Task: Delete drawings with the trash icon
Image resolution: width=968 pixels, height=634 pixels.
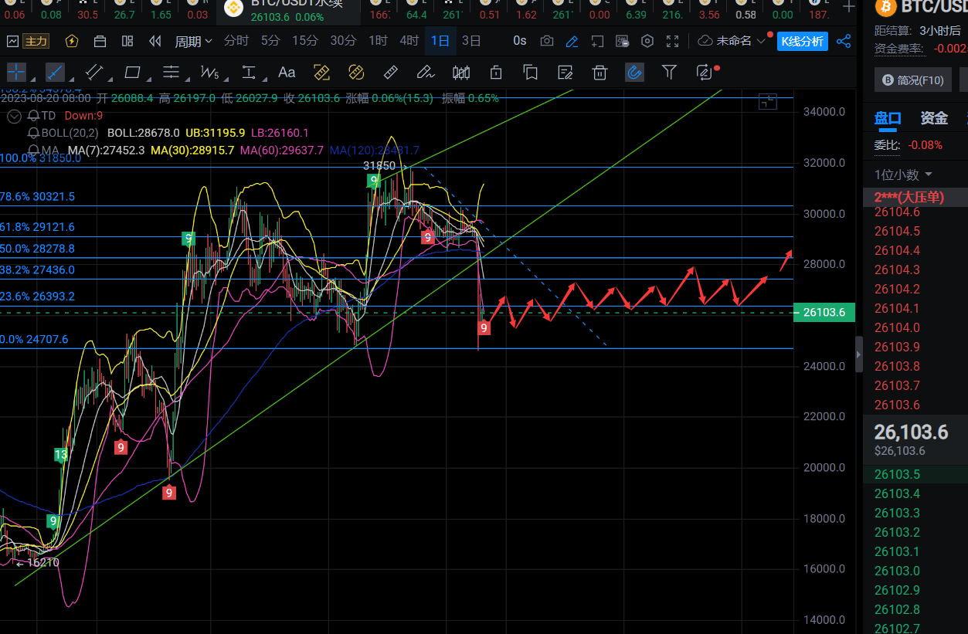Action: pyautogui.click(x=599, y=73)
